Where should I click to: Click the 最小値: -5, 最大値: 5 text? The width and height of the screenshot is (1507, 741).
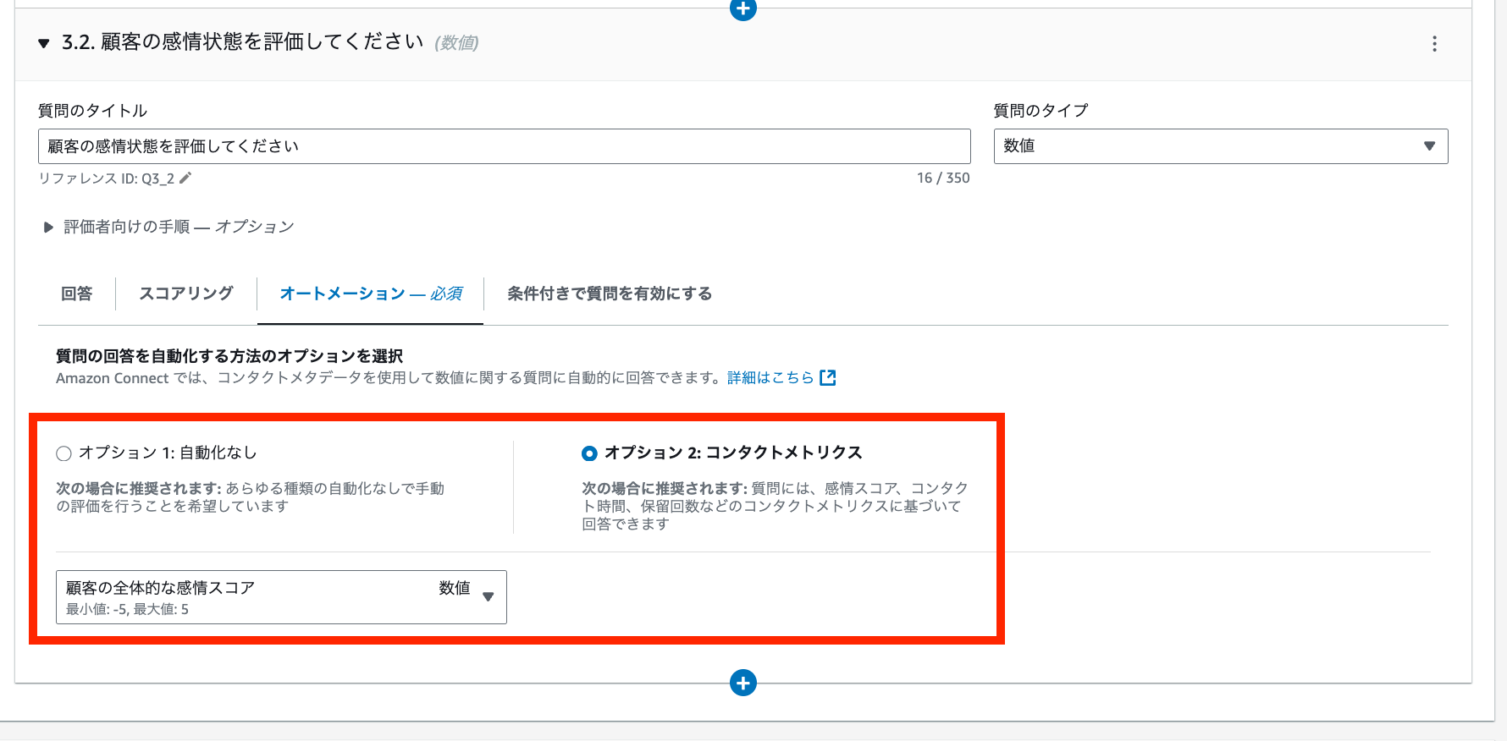click(x=127, y=609)
